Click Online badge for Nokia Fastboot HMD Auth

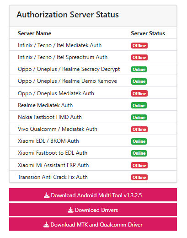139,117
